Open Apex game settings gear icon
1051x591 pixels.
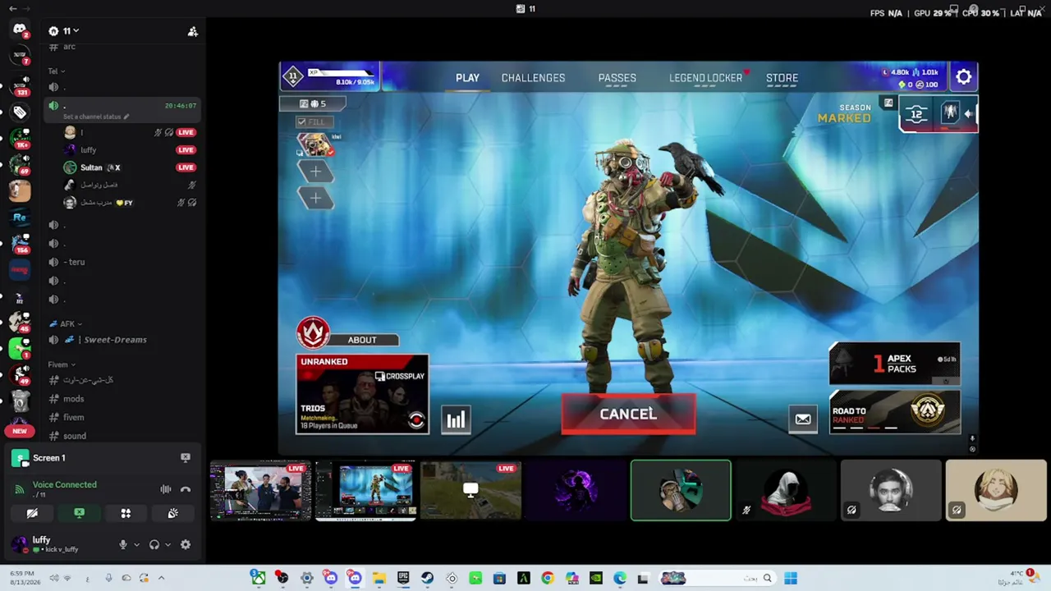point(964,77)
